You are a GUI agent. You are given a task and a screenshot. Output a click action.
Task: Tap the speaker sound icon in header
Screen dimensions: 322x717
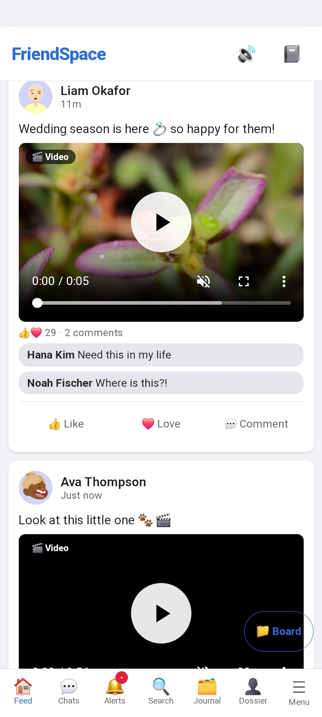[x=246, y=54]
